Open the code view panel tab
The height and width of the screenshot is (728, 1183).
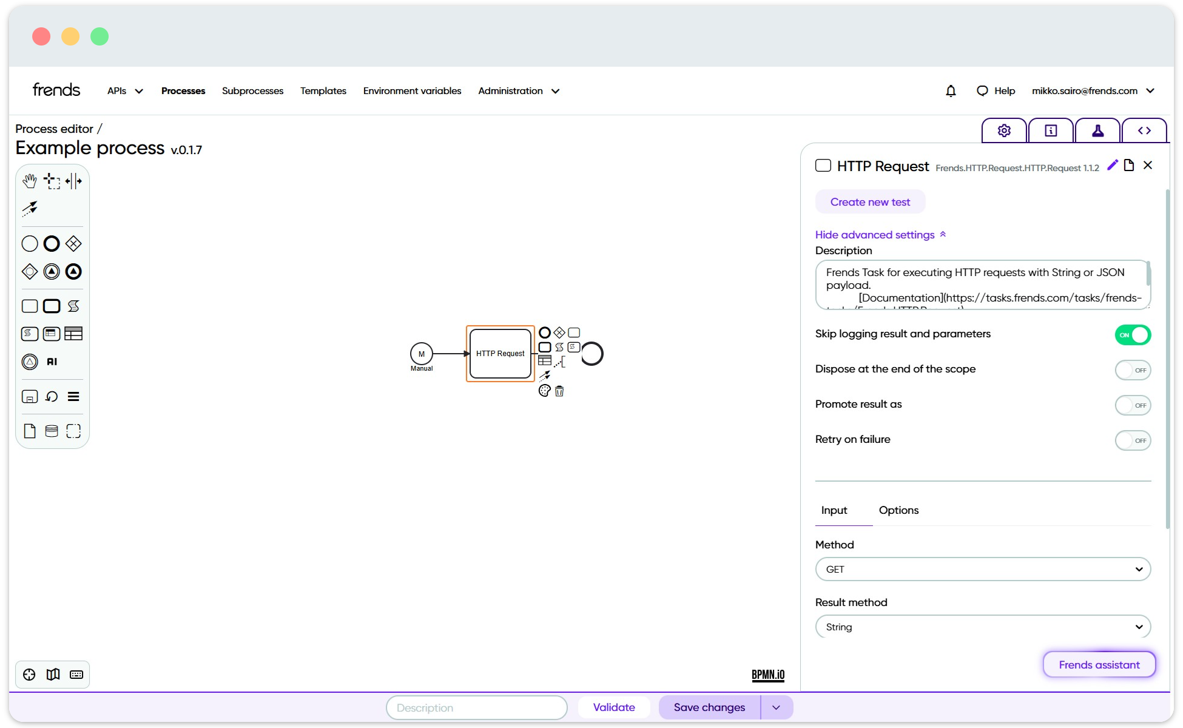coord(1145,130)
